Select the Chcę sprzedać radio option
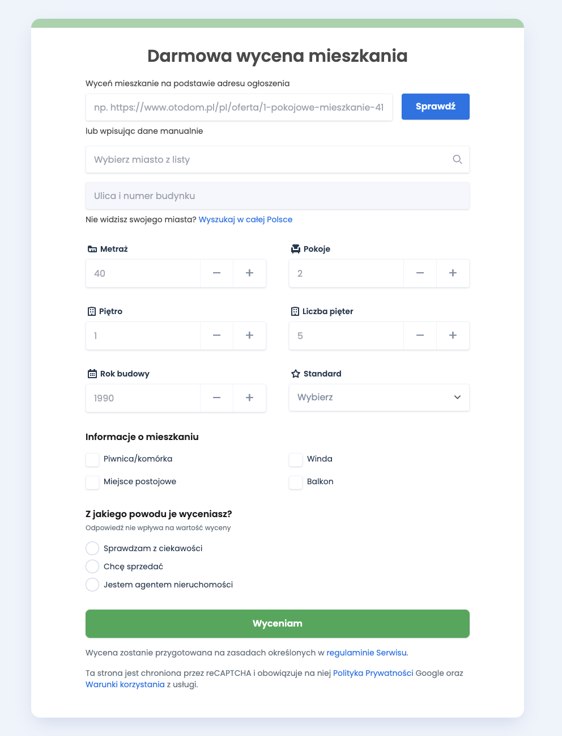Viewport: 562px width, 736px height. (x=92, y=566)
